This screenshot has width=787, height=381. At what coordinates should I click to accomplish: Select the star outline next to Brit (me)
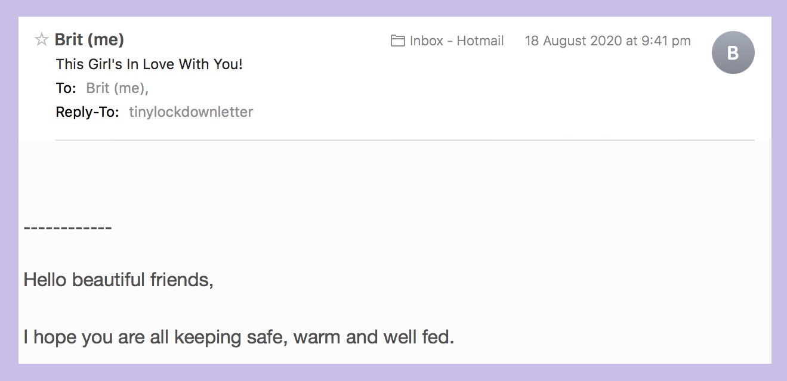coord(42,39)
